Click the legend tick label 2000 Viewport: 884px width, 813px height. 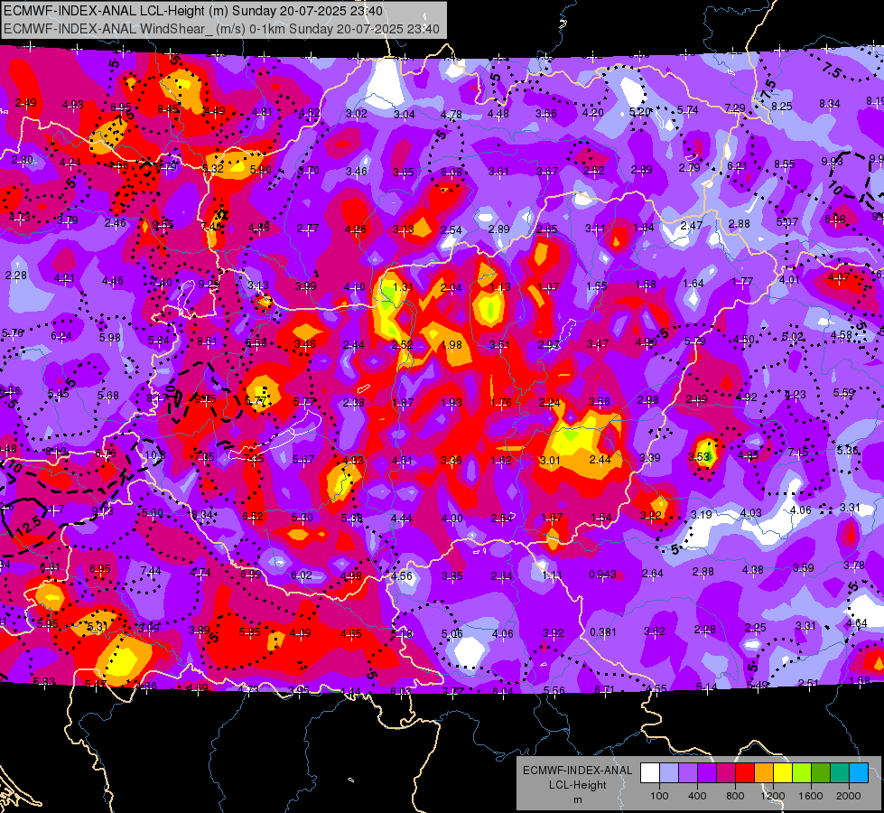pyautogui.click(x=849, y=796)
